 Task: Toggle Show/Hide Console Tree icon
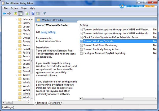click(x=20, y=13)
